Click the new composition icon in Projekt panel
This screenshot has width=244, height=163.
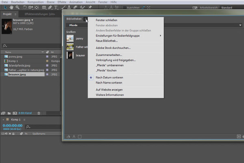pos(15,113)
